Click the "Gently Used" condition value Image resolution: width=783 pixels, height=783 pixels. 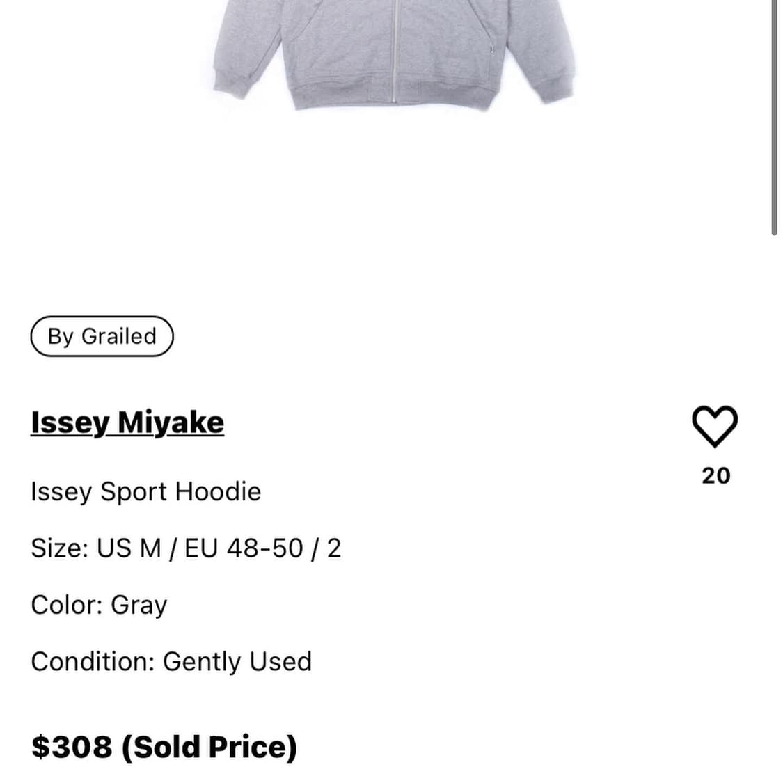click(237, 661)
